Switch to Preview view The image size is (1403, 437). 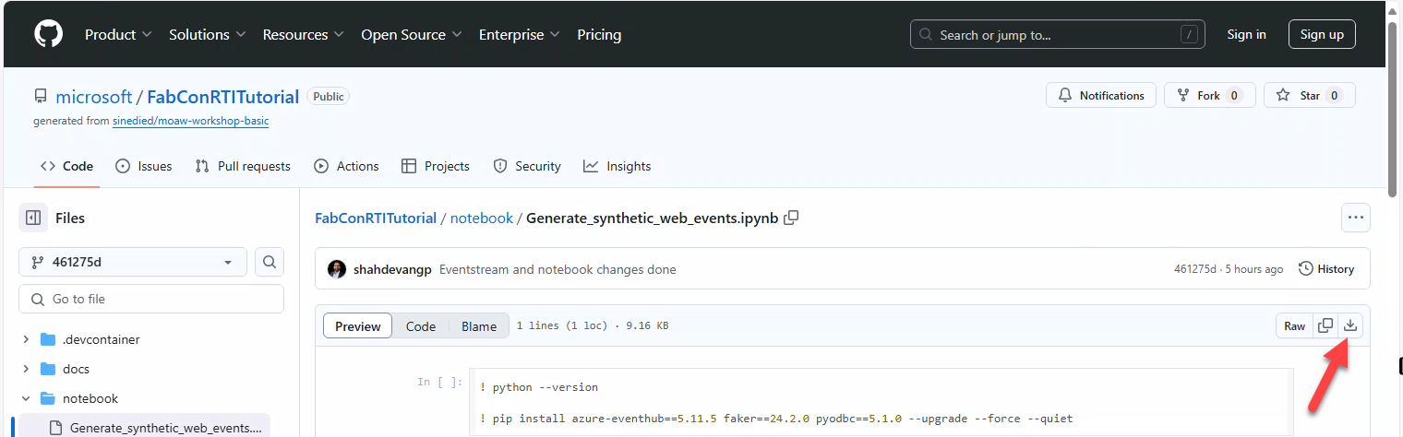tap(357, 326)
